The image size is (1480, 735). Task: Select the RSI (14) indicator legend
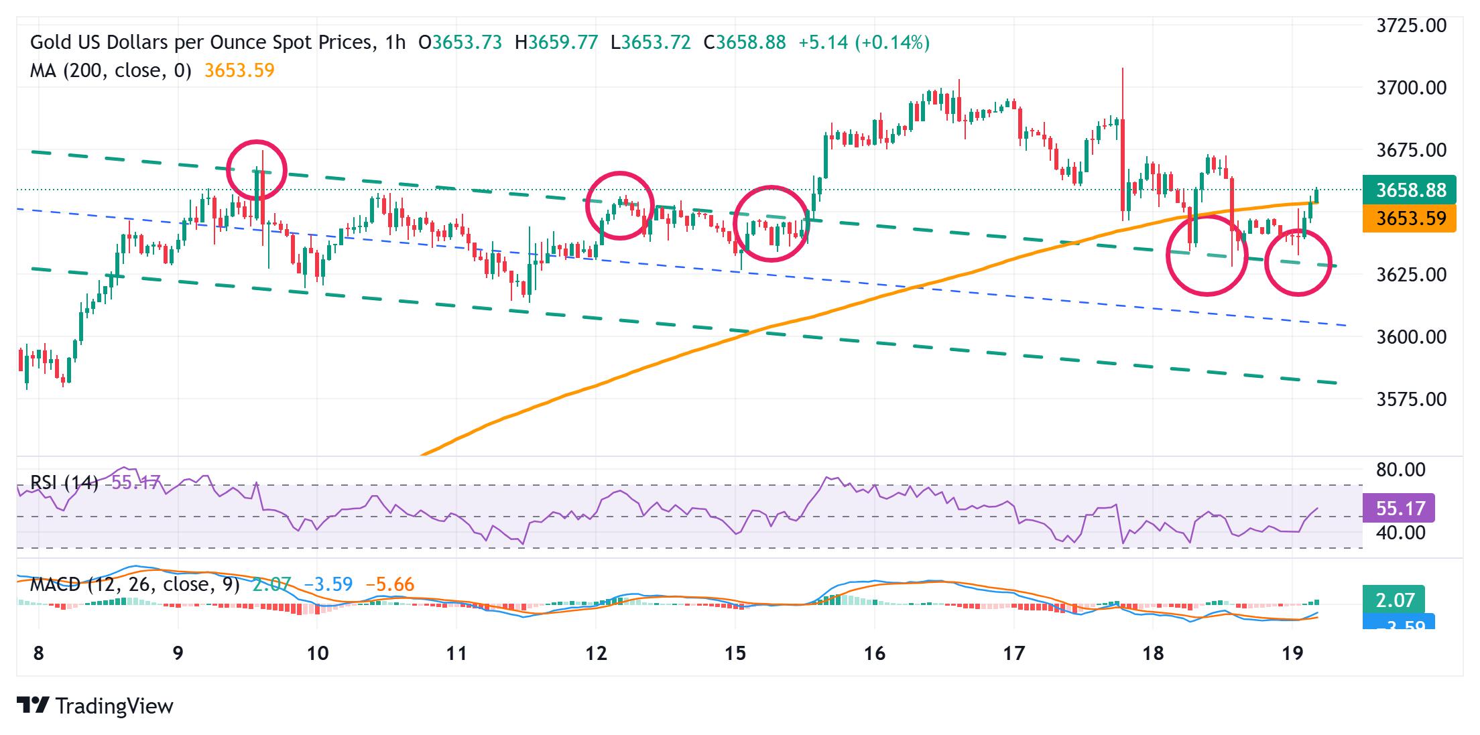coord(64,482)
